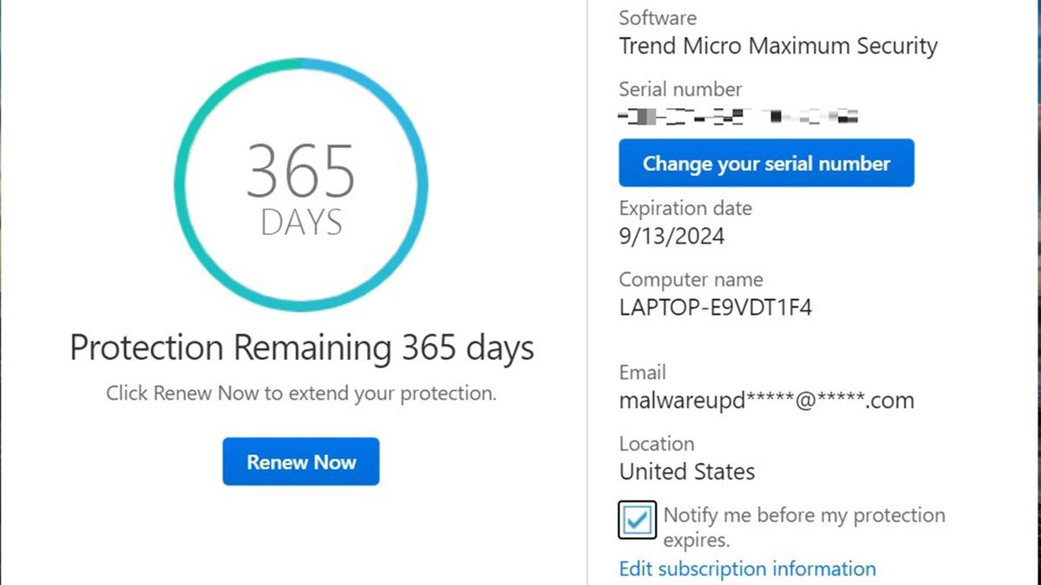Select the Email field label

point(642,373)
